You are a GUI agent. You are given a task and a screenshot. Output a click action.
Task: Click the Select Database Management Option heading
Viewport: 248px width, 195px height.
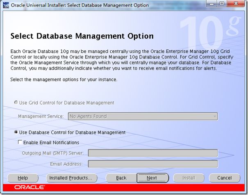(x=82, y=36)
